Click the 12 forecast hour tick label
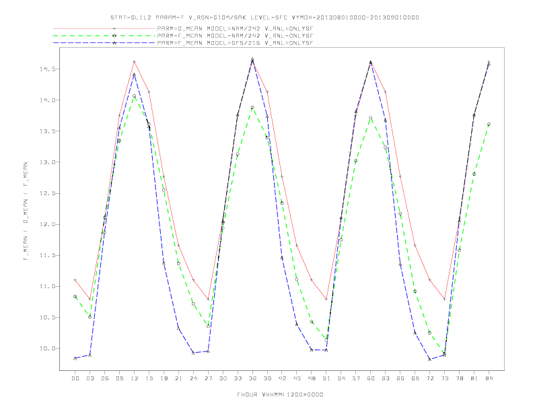 [x=135, y=378]
